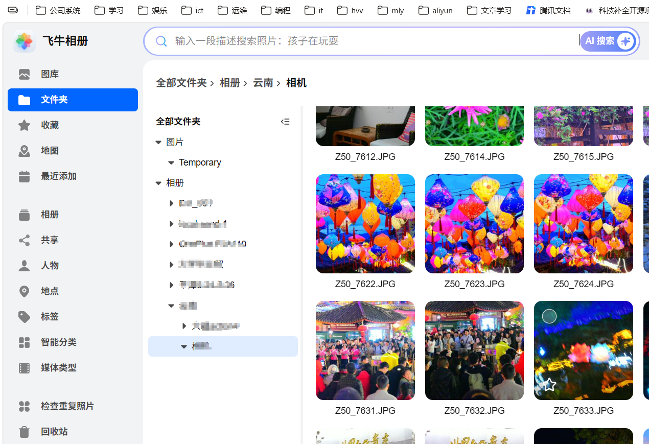Open the 学习 bookmark folder
This screenshot has width=649, height=444.
(x=109, y=10)
